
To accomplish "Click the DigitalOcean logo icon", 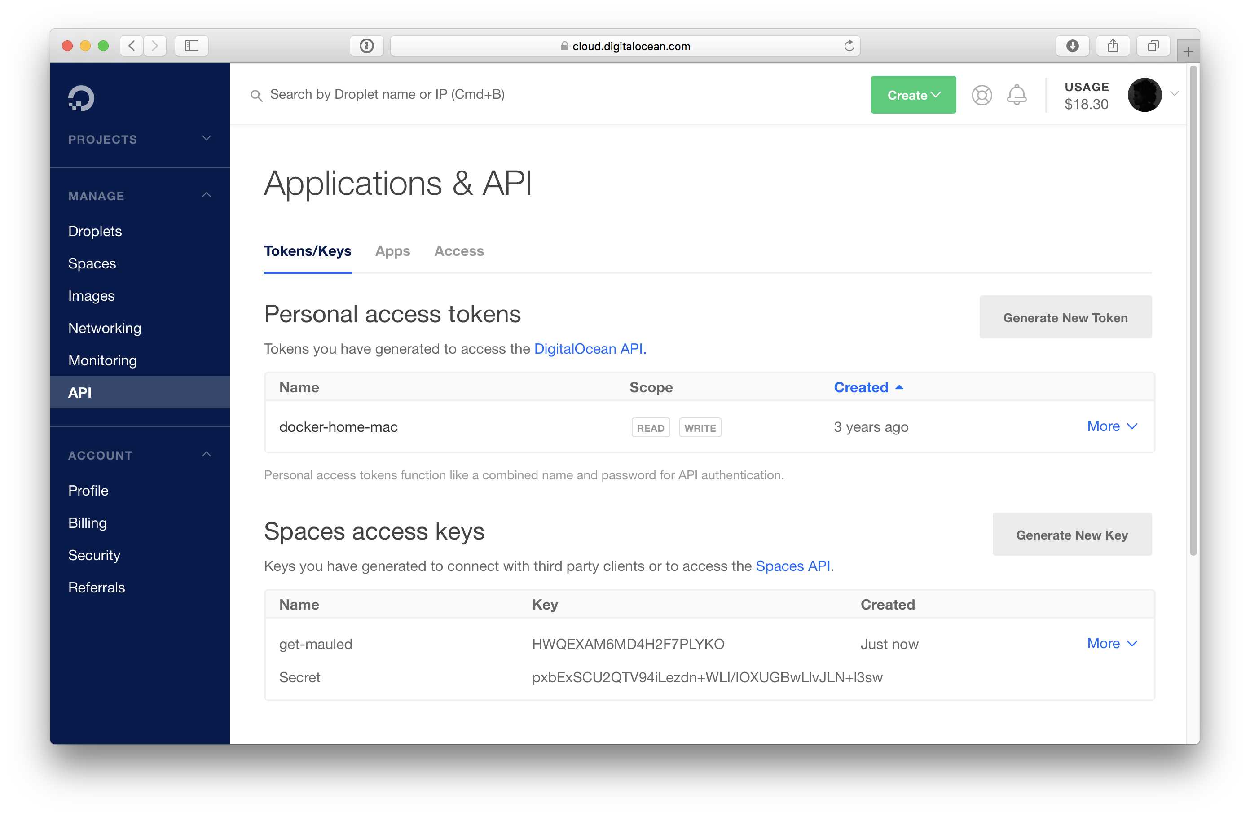I will point(81,98).
